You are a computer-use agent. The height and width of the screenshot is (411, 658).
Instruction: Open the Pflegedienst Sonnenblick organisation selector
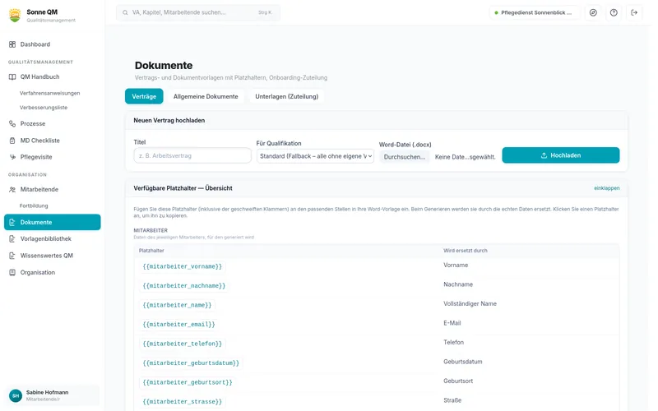click(534, 12)
